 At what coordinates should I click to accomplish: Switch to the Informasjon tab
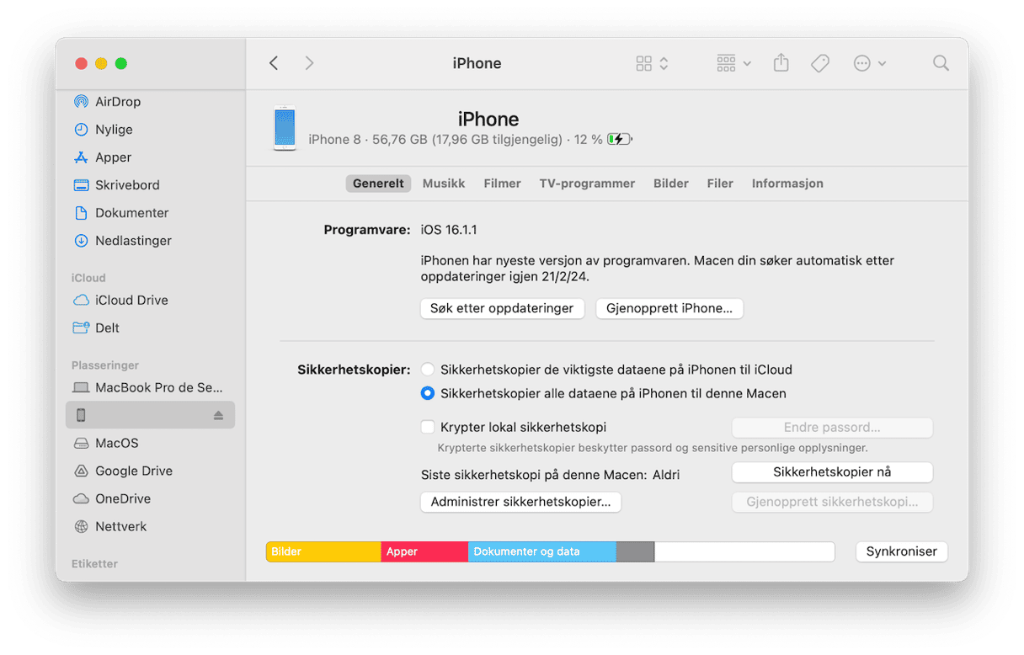click(787, 184)
